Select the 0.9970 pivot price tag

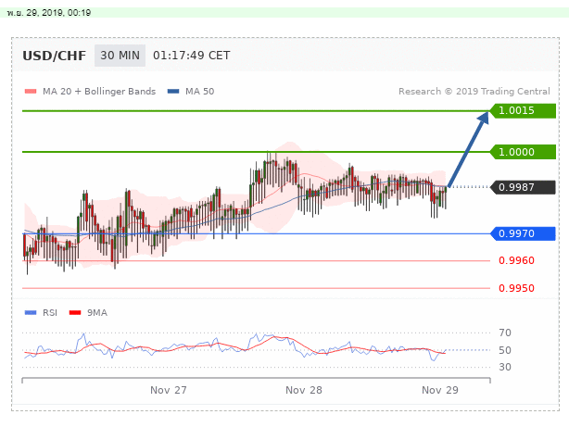523,233
